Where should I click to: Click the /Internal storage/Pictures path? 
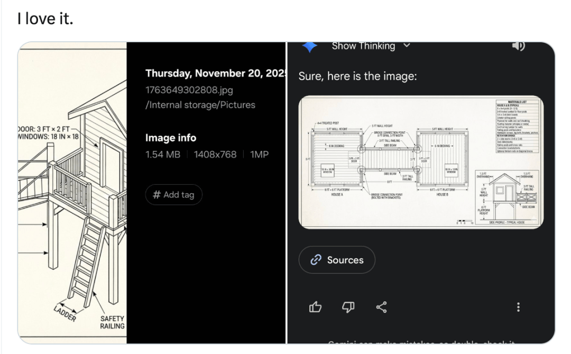(200, 105)
